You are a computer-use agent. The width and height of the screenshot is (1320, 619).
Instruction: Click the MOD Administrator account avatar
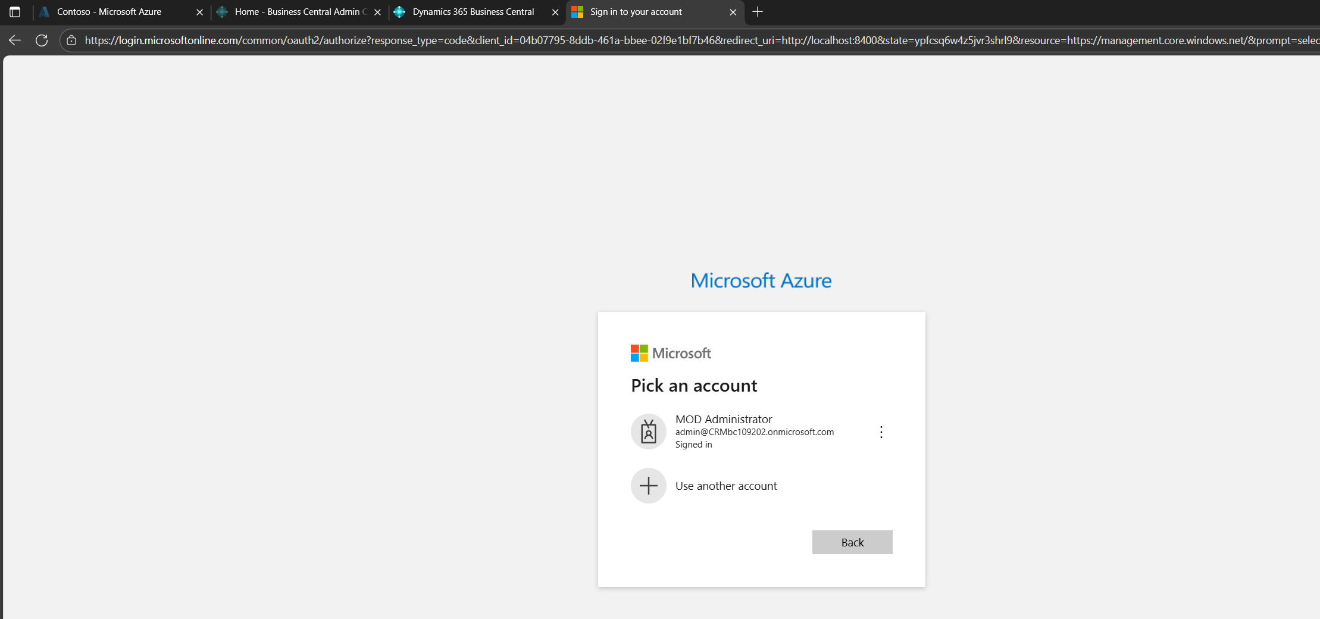649,432
